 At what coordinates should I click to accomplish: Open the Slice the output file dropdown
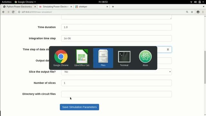[117, 72]
